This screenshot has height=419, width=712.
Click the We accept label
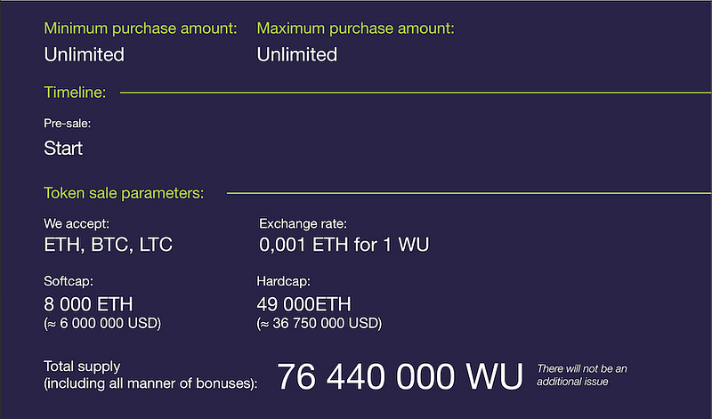(x=77, y=224)
